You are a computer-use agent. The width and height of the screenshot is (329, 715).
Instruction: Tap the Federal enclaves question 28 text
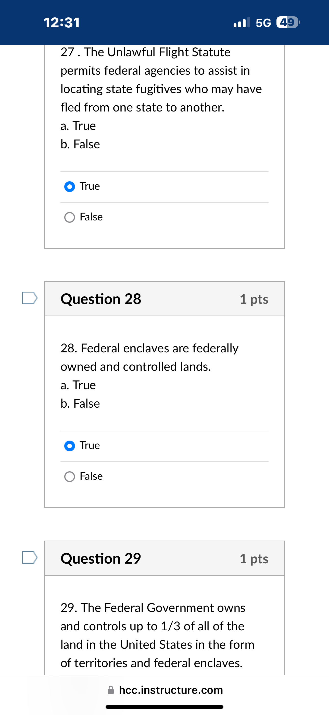tap(149, 357)
